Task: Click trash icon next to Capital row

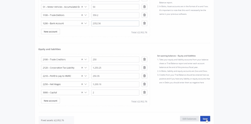Action: (x=144, y=93)
